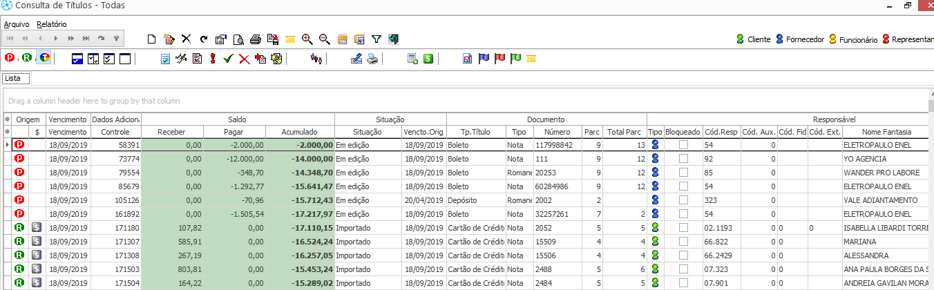Tick Bloqueado checkbox for WANDER PRO LABORE
The height and width of the screenshot is (290, 934).
click(x=683, y=173)
